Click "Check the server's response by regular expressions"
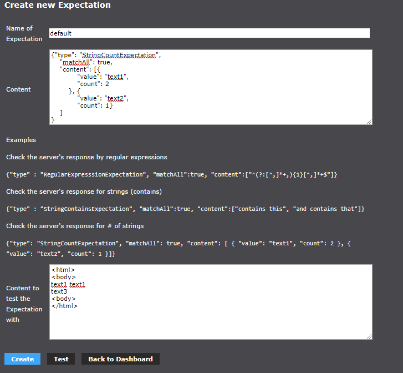 coord(86,157)
